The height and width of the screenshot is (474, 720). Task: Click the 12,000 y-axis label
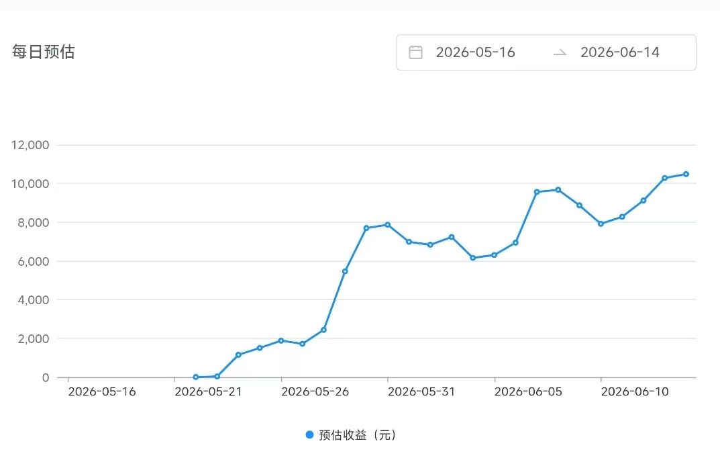point(30,145)
